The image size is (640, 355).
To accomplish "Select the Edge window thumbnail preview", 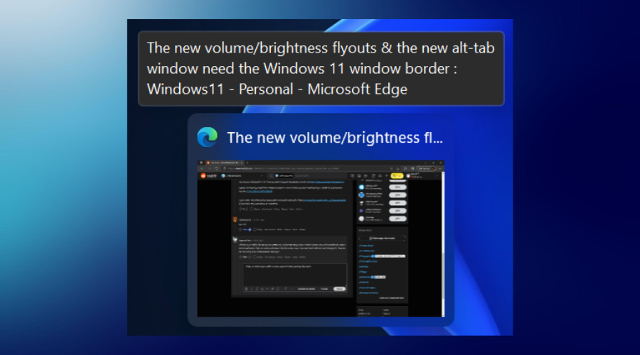I will (x=321, y=239).
